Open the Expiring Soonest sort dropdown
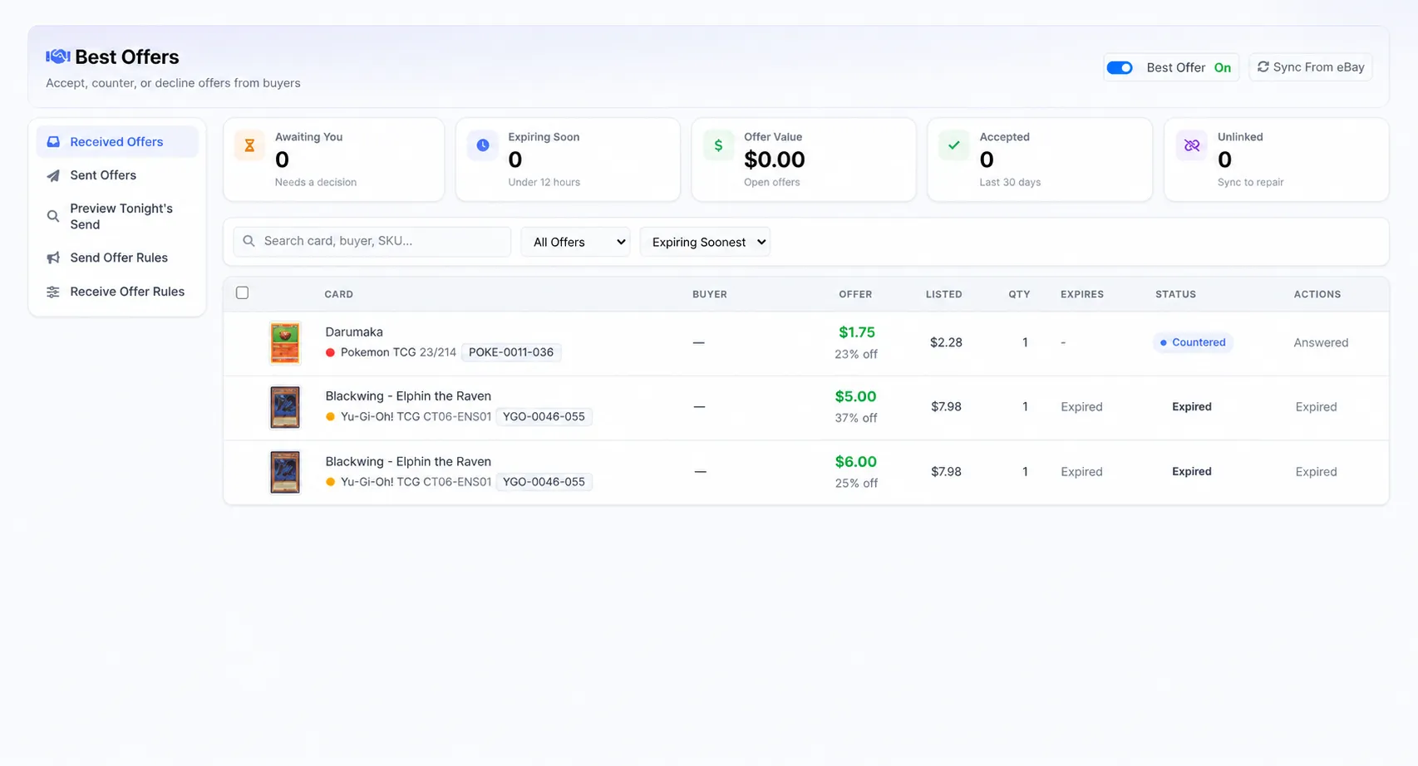This screenshot has height=766, width=1418. (705, 242)
